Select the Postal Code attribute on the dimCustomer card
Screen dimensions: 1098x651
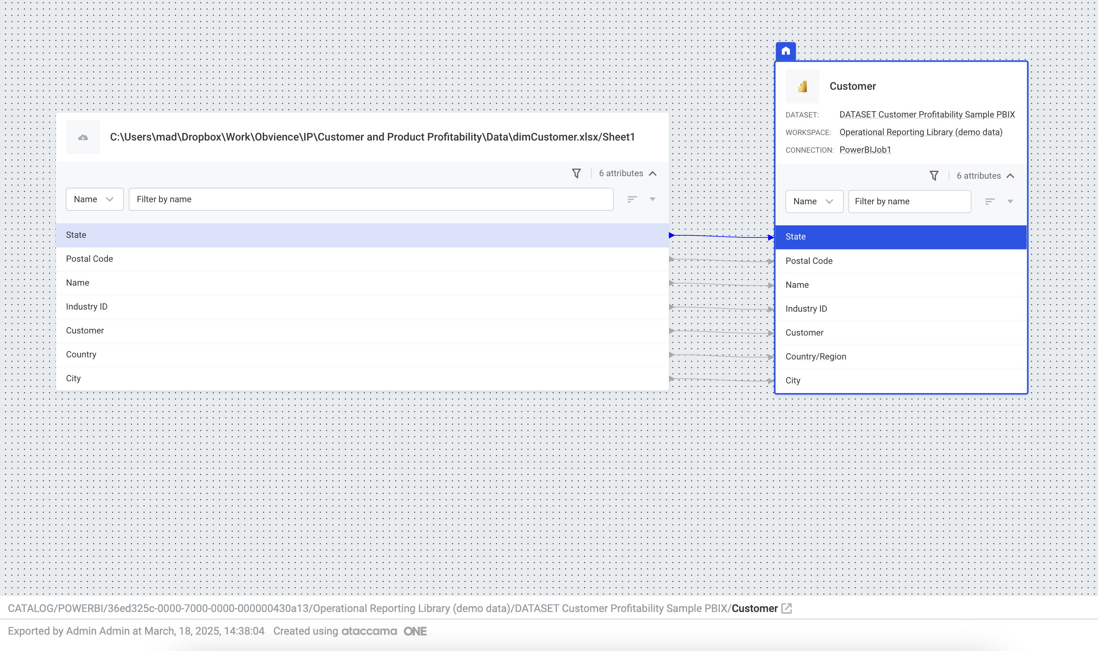click(x=89, y=259)
